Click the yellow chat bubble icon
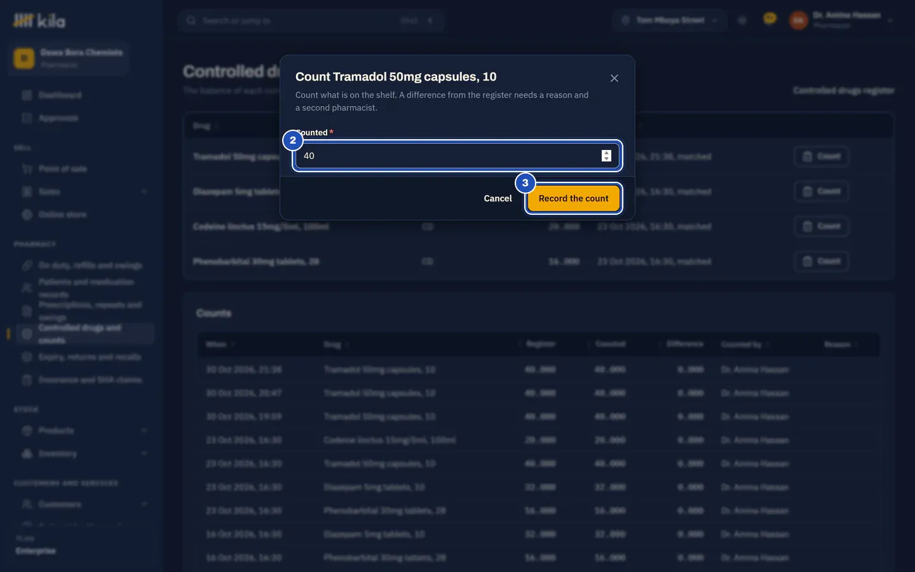 769,19
